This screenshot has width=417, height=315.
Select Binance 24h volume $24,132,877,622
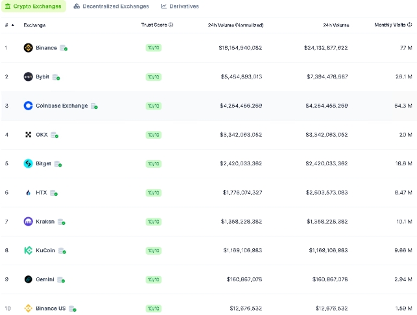326,48
